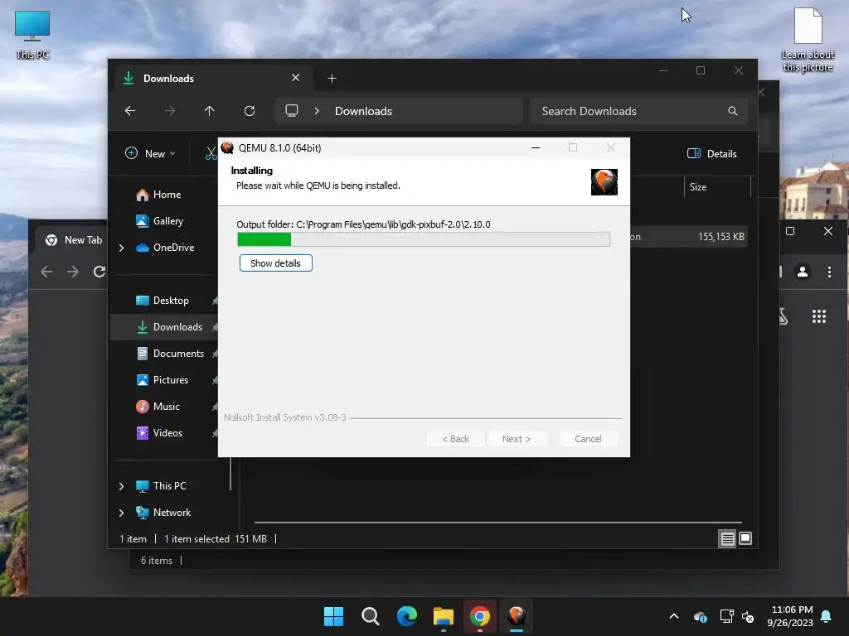Image resolution: width=849 pixels, height=636 pixels.
Task: Click the Search Downloads field
Action: click(639, 111)
